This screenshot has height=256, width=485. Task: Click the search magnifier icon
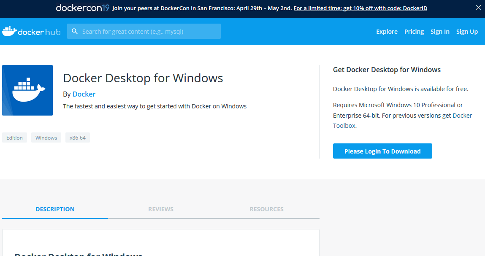tap(75, 31)
